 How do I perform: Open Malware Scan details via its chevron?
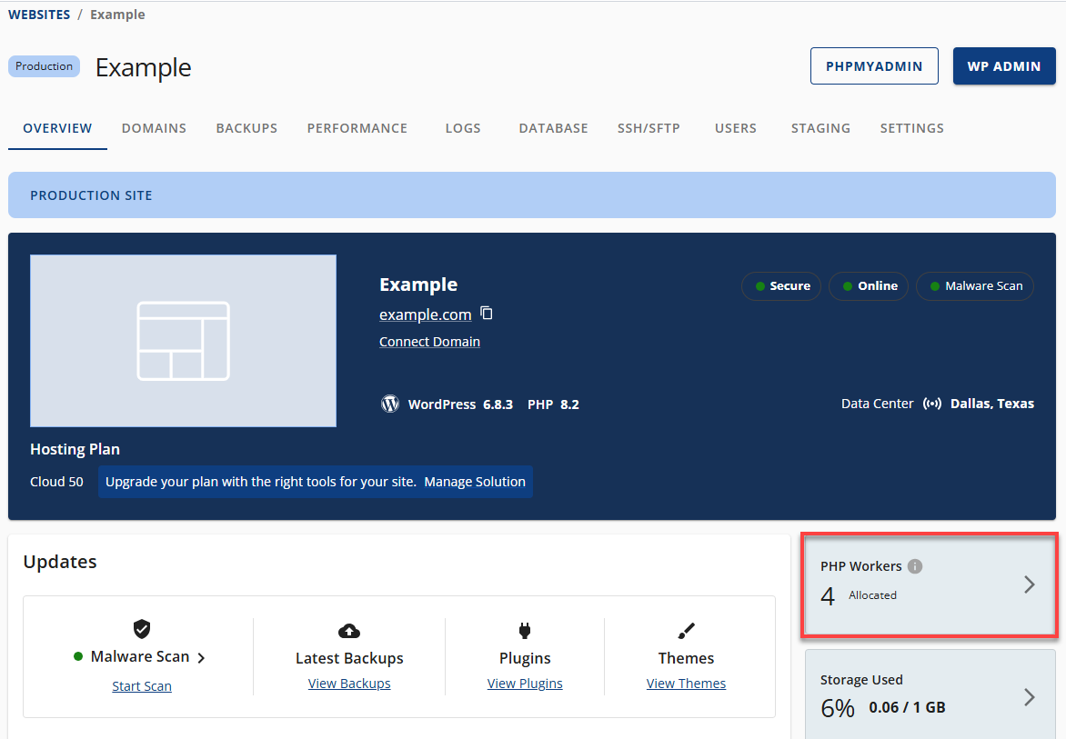click(x=200, y=656)
